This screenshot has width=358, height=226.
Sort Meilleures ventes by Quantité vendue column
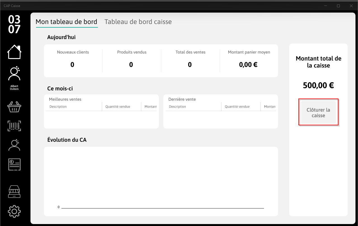[122, 107]
